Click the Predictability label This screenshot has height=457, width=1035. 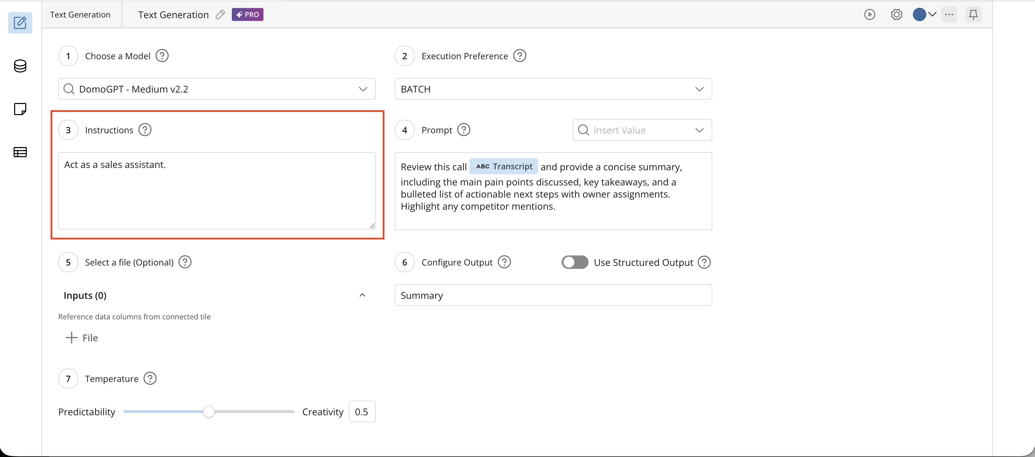87,412
